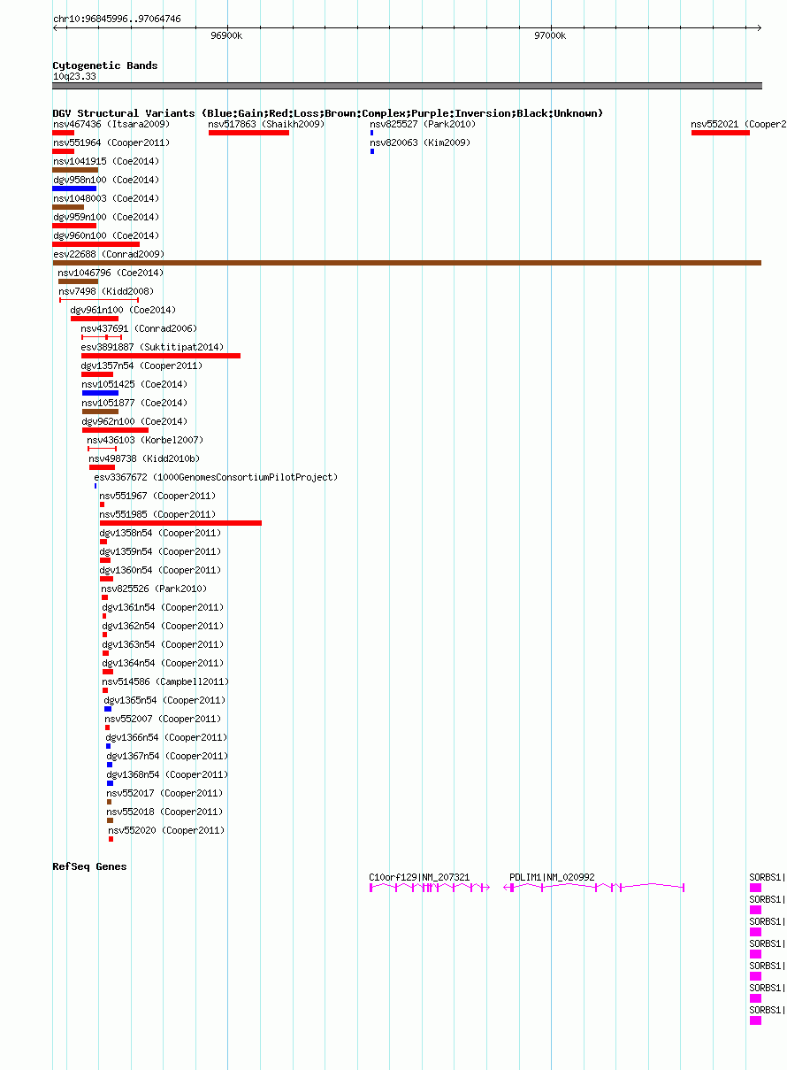Click esv3367672 1000GenomesConsortiumPilotProject label
Image resolution: width=787 pixels, height=1070 pixels.
(x=216, y=477)
